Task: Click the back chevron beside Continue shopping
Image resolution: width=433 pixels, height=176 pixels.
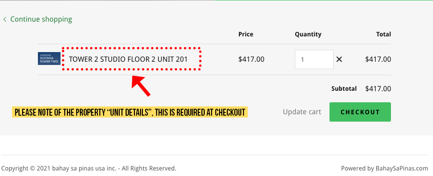Action: coord(5,19)
